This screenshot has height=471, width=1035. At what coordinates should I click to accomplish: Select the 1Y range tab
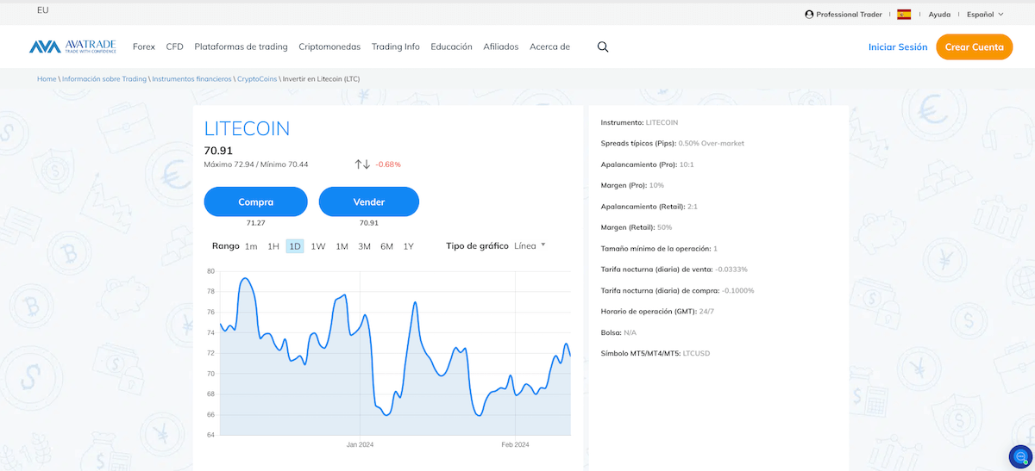[x=409, y=246]
